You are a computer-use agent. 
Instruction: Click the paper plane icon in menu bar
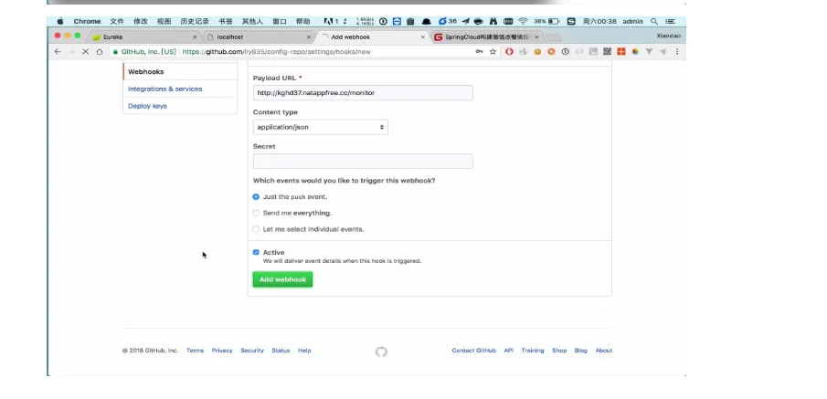coord(466,22)
